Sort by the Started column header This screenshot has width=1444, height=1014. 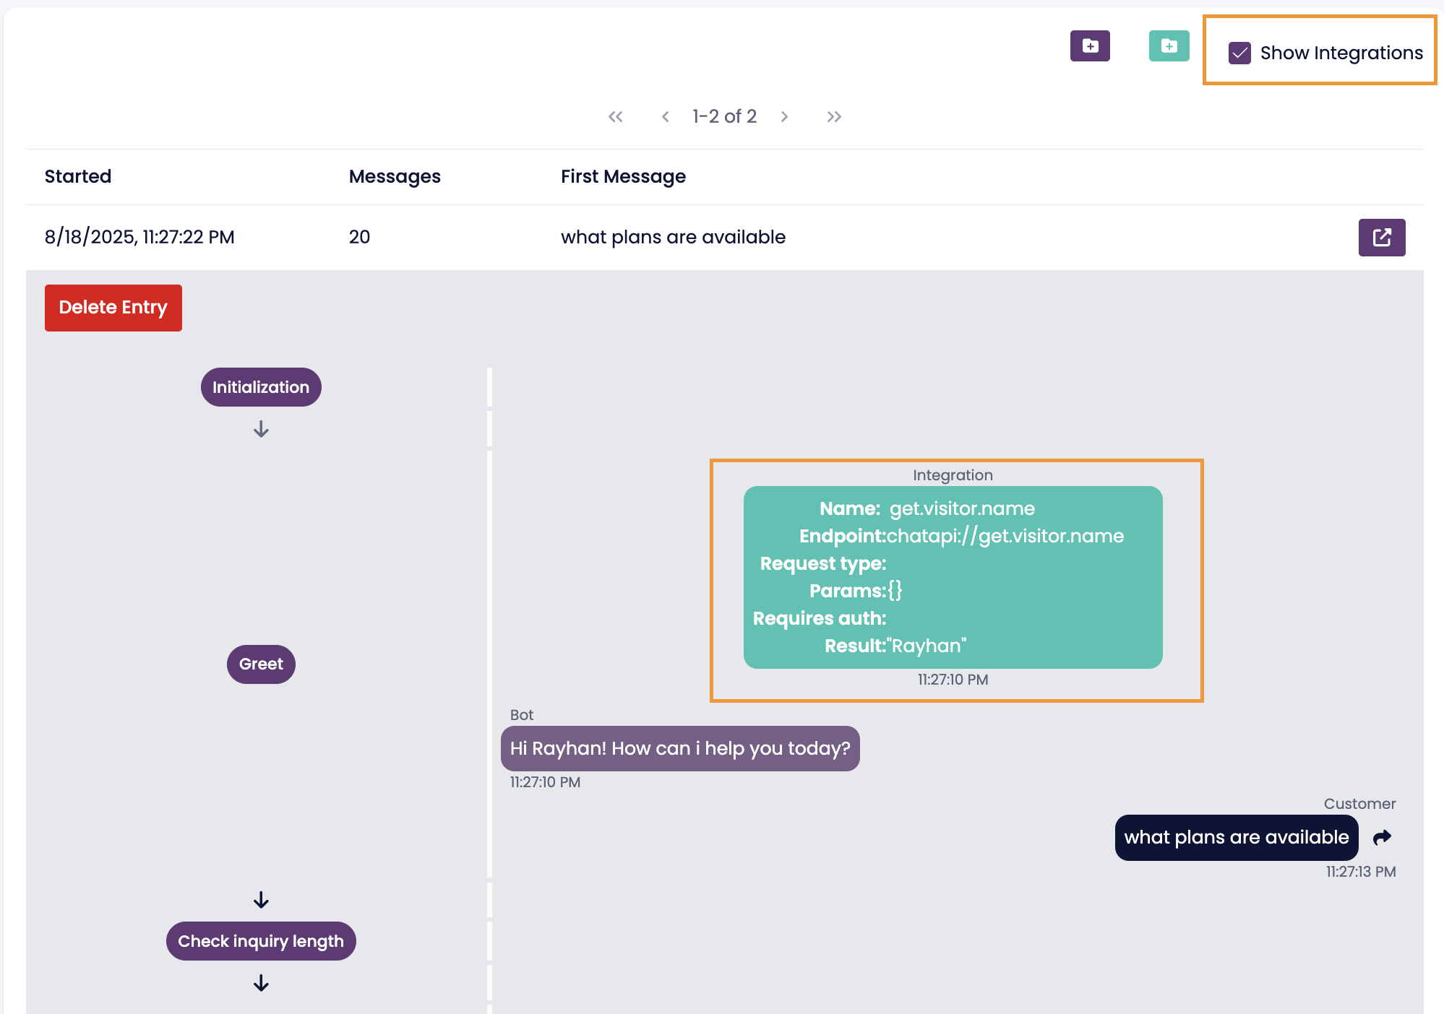pos(78,176)
